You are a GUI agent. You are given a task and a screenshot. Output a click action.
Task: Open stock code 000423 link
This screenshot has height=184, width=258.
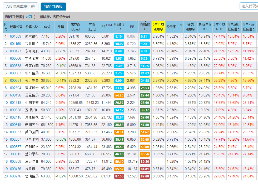16,51
